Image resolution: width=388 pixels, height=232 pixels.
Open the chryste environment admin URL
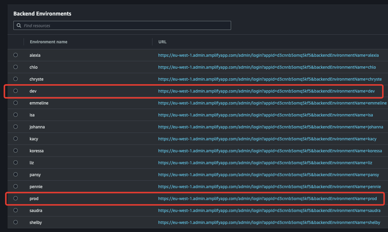click(x=270, y=79)
